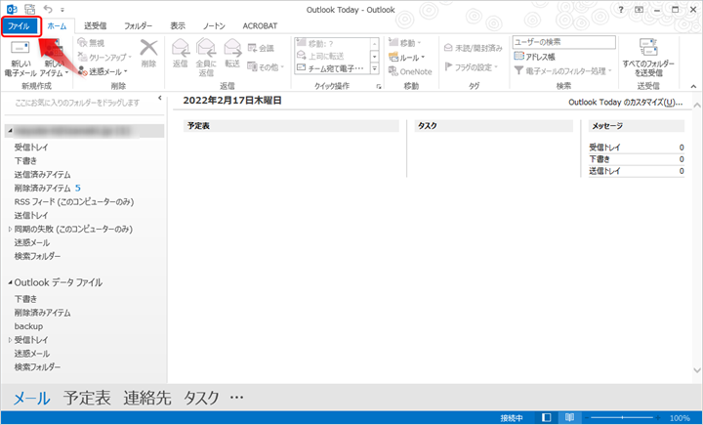Screen dimensions: 703x425
Task: Select 送信済みアイテム folder
Action: 42,175
